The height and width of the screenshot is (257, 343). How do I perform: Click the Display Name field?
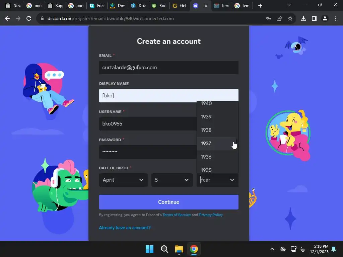(x=169, y=95)
